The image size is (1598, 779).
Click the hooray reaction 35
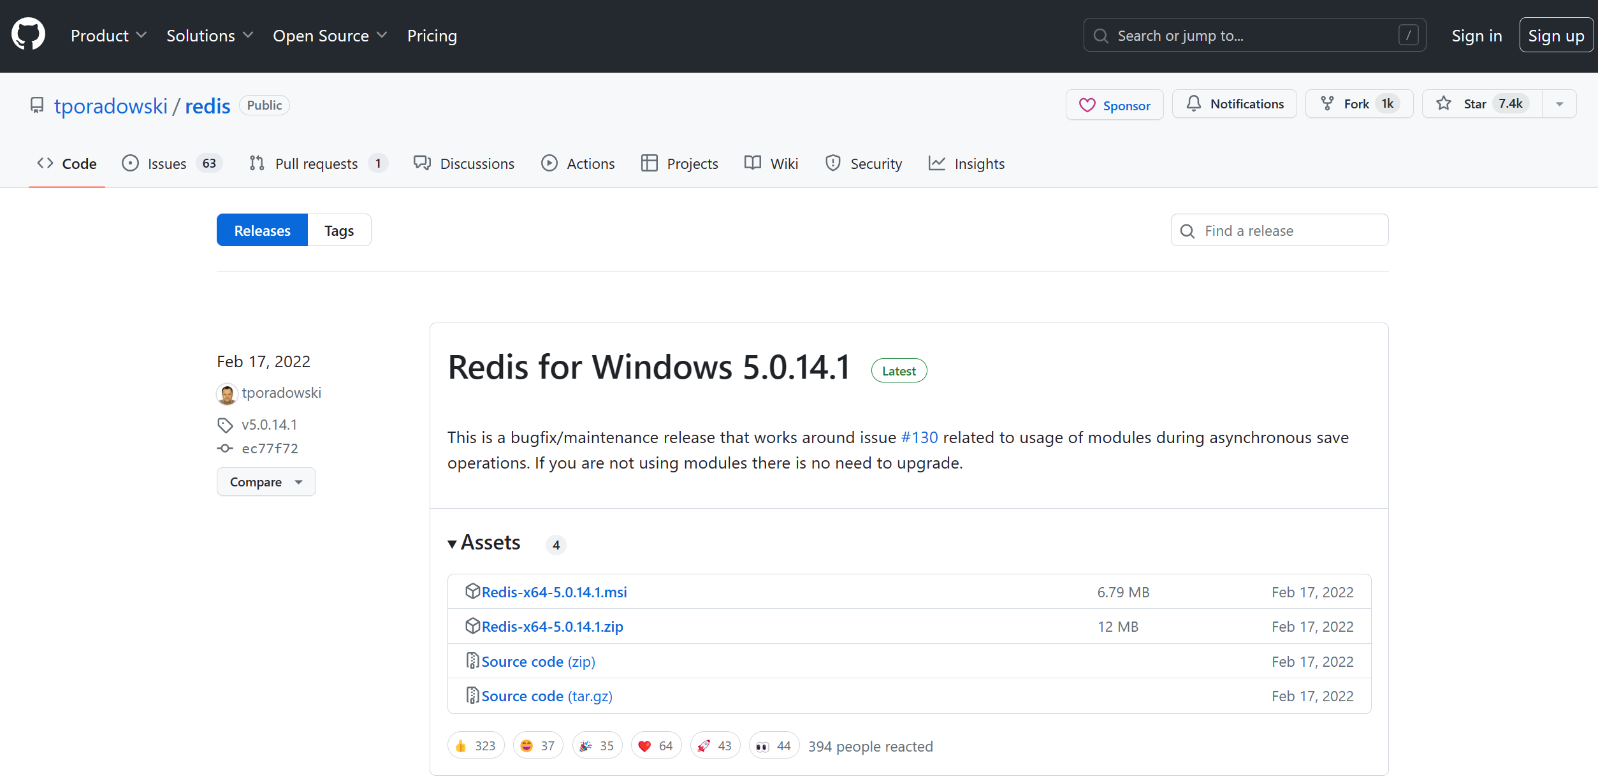click(x=597, y=745)
